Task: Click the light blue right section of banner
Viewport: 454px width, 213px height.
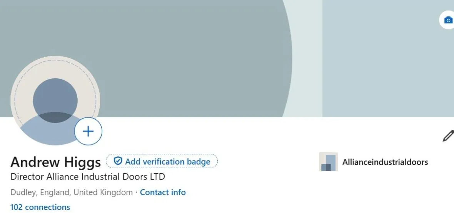Action: click(388, 64)
